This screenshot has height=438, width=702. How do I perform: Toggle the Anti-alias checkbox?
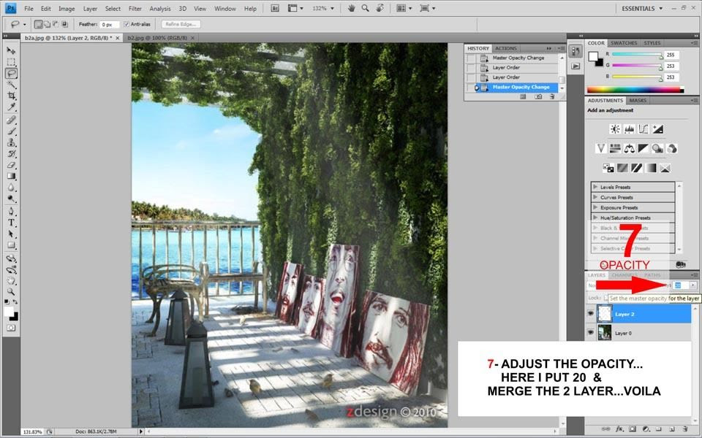click(127, 24)
